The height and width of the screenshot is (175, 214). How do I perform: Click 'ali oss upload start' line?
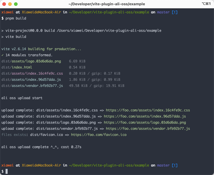pos(22,98)
